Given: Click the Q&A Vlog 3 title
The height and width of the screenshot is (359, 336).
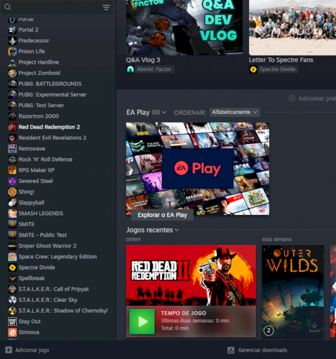Looking at the screenshot, I should pos(143,60).
